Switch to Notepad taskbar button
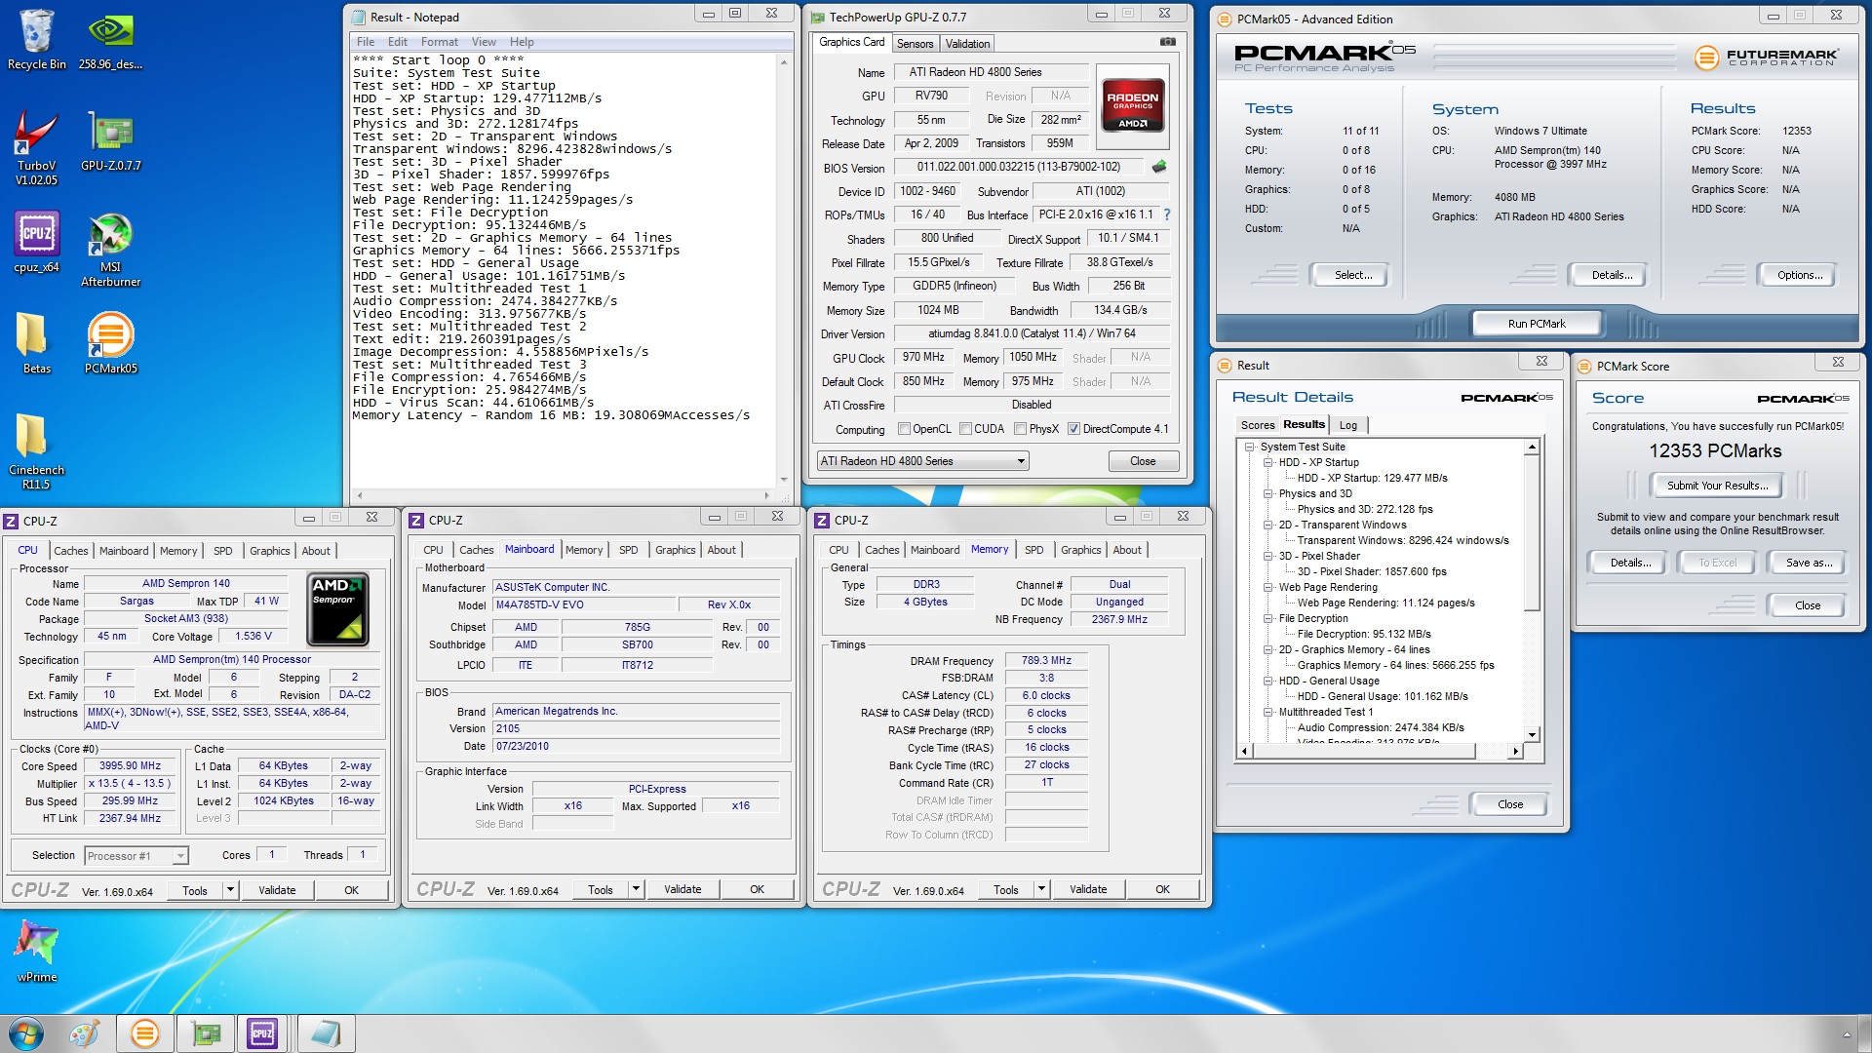This screenshot has width=1872, height=1053. pyautogui.click(x=325, y=1033)
